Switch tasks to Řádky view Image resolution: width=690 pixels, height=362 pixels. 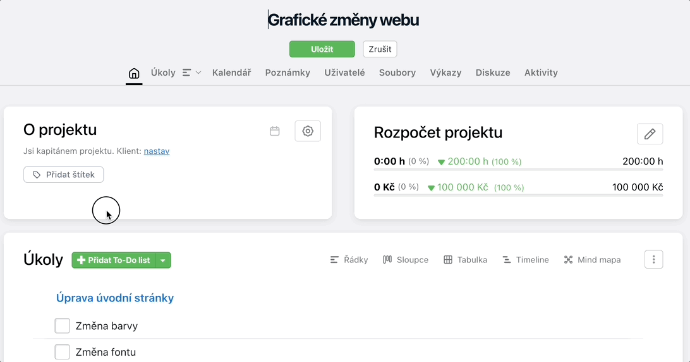coord(349,260)
